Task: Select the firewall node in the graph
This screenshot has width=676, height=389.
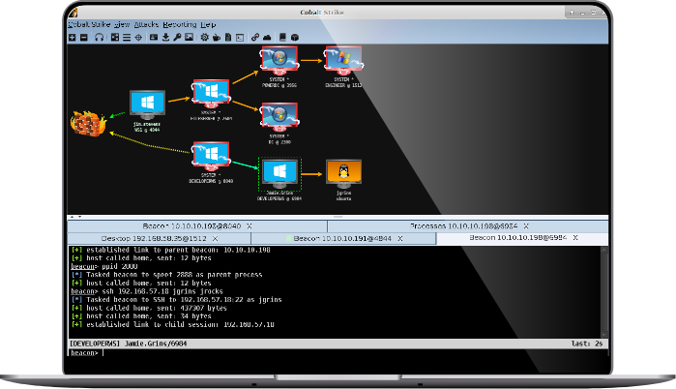Action: click(87, 123)
